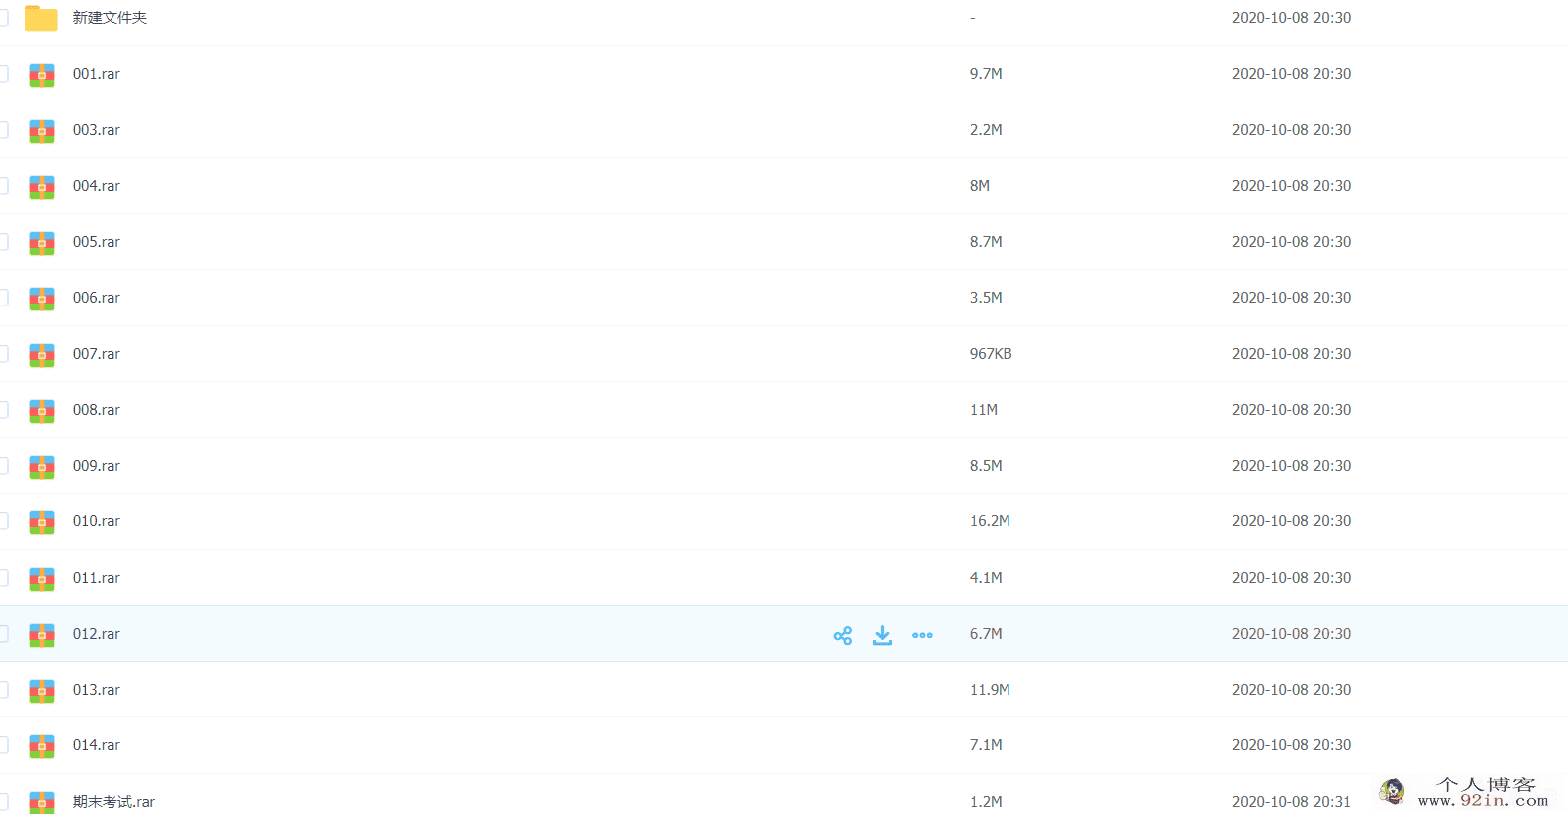
Task: Click the archive icon of 004.rar
Action: 42,187
